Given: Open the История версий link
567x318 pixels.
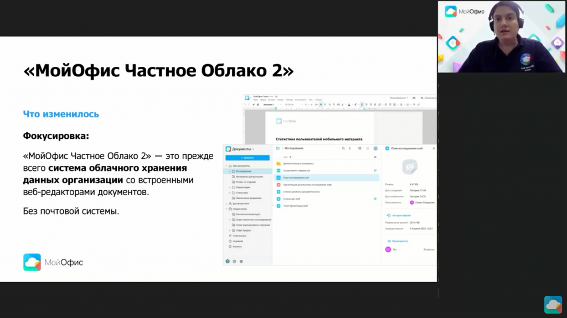Looking at the screenshot, I should [x=401, y=215].
